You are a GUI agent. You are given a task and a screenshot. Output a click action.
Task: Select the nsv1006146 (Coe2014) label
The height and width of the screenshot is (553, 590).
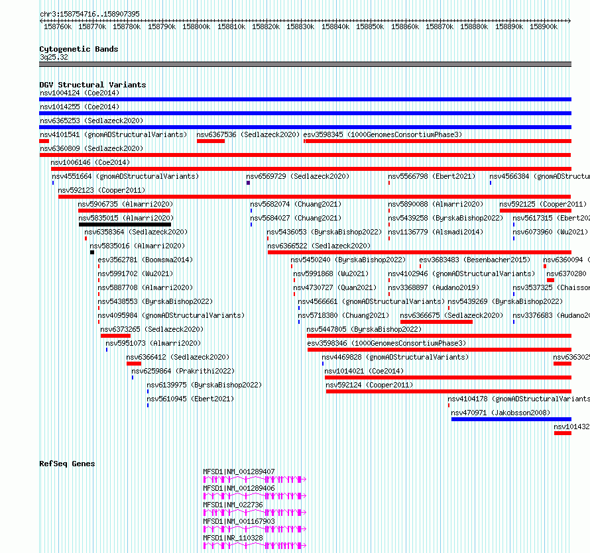click(90, 162)
